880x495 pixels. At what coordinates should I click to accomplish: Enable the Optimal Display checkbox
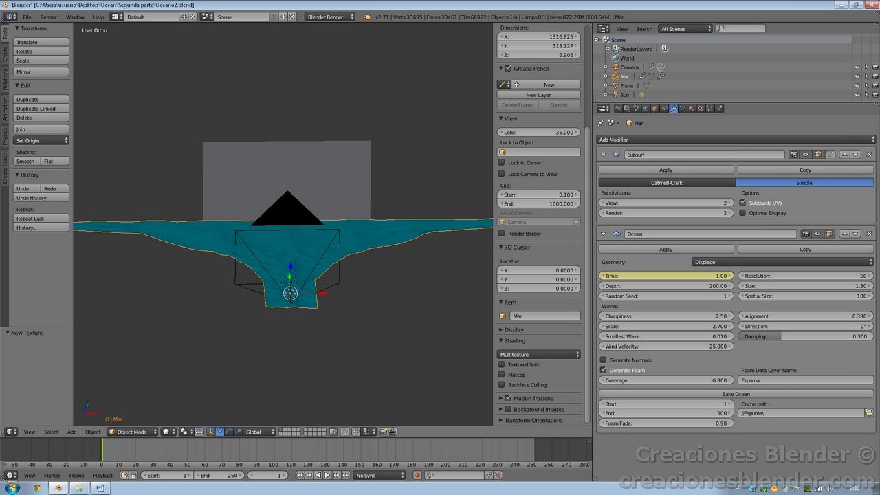pos(742,212)
